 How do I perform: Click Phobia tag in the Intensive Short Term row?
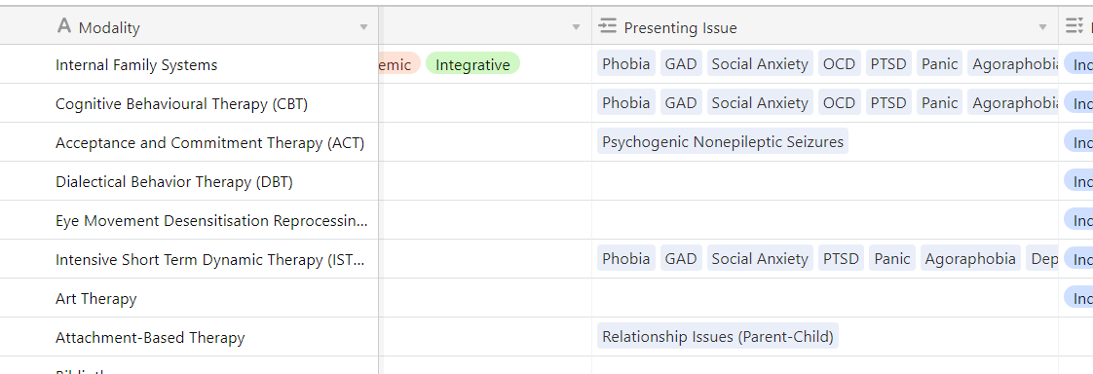pyautogui.click(x=626, y=259)
